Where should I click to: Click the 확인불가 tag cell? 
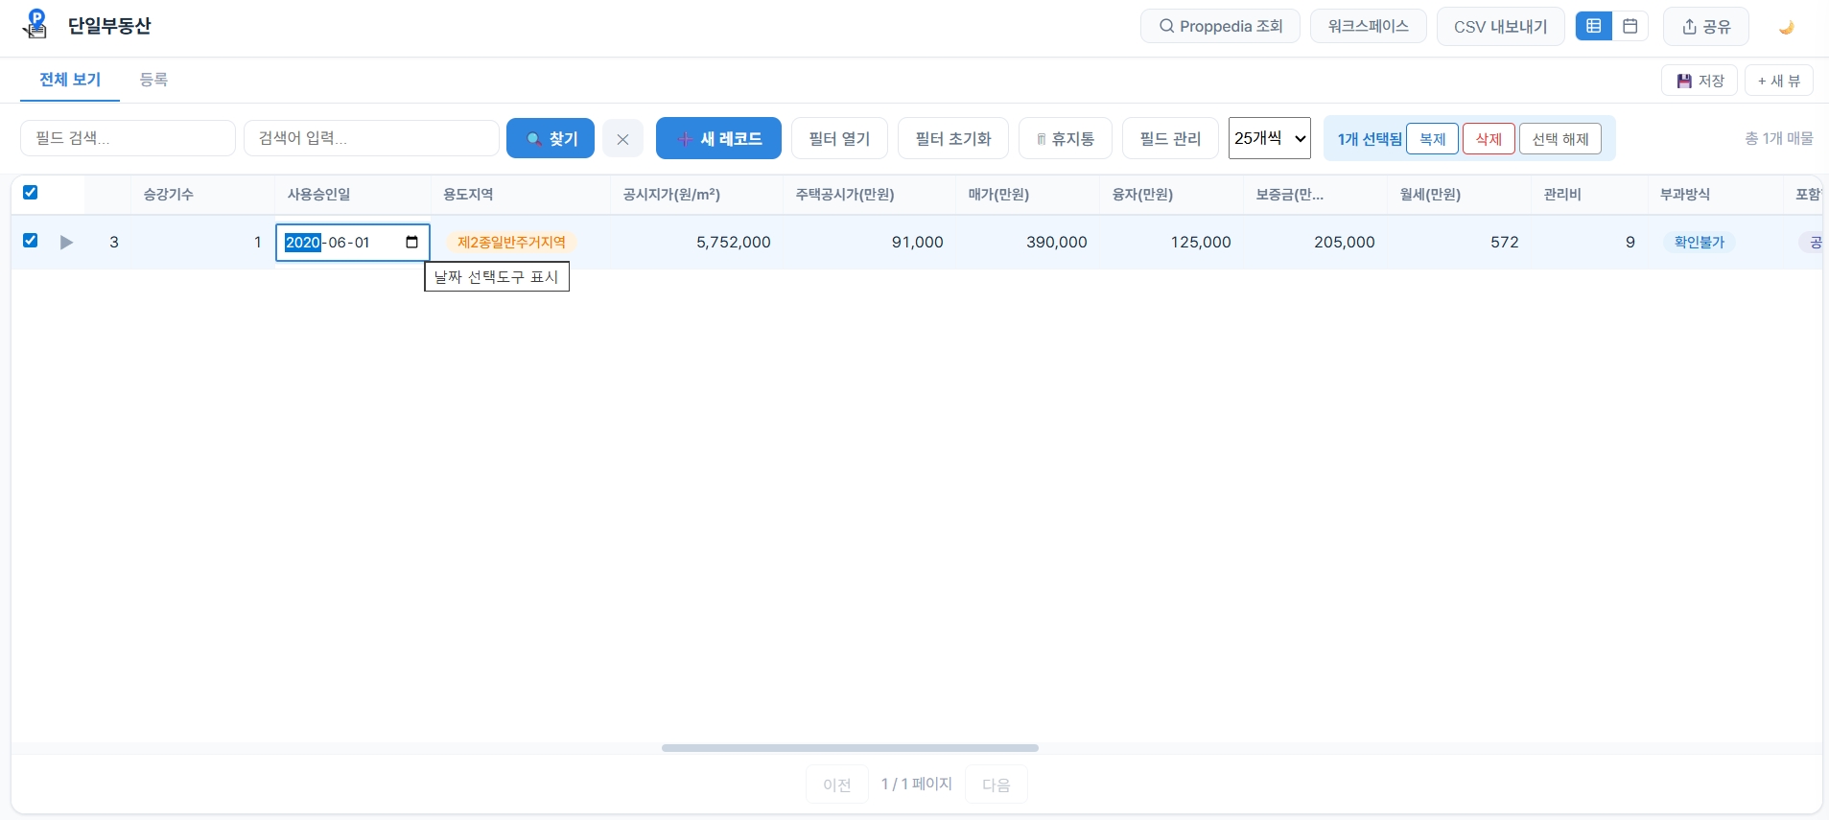(1699, 242)
